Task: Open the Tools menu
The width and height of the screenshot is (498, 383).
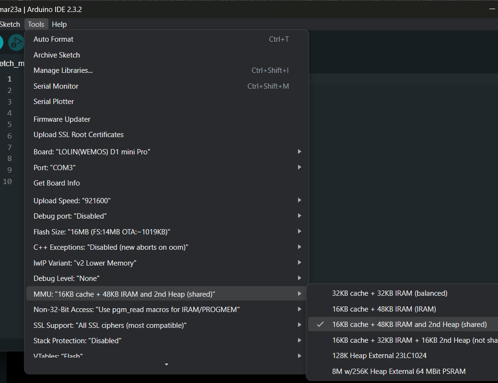Action: point(36,24)
